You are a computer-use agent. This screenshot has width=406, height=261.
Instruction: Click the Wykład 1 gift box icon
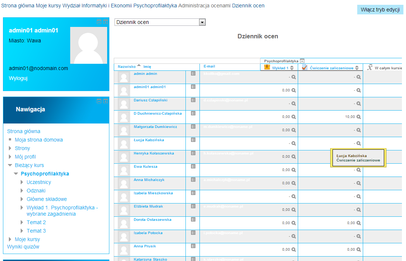(x=267, y=67)
